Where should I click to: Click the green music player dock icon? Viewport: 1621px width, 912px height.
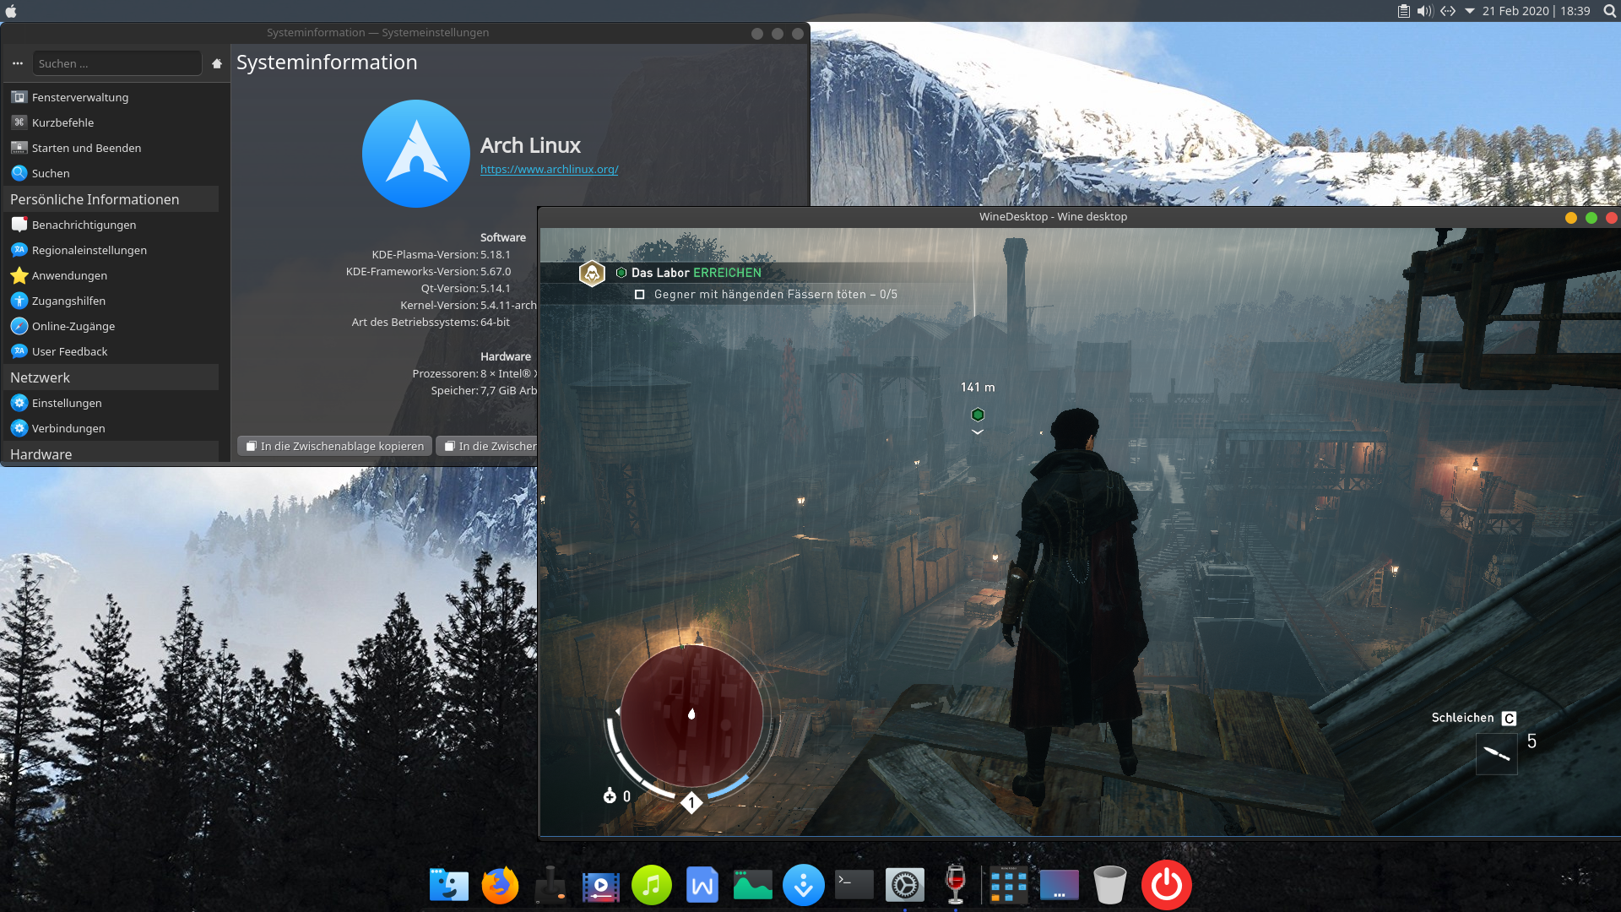[651, 885]
